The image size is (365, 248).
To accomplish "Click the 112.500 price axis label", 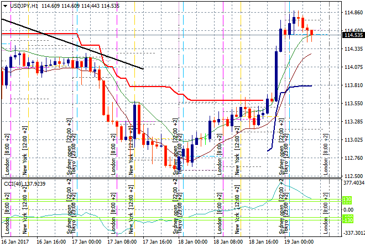I will (353, 176).
